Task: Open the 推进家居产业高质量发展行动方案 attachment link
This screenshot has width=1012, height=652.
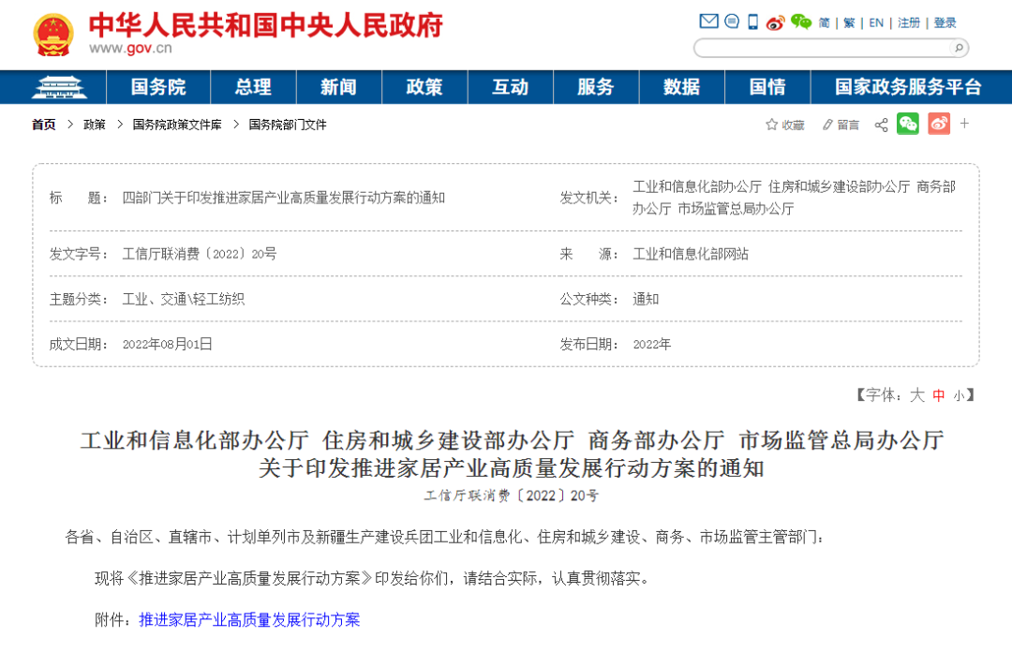Action: pyautogui.click(x=249, y=619)
